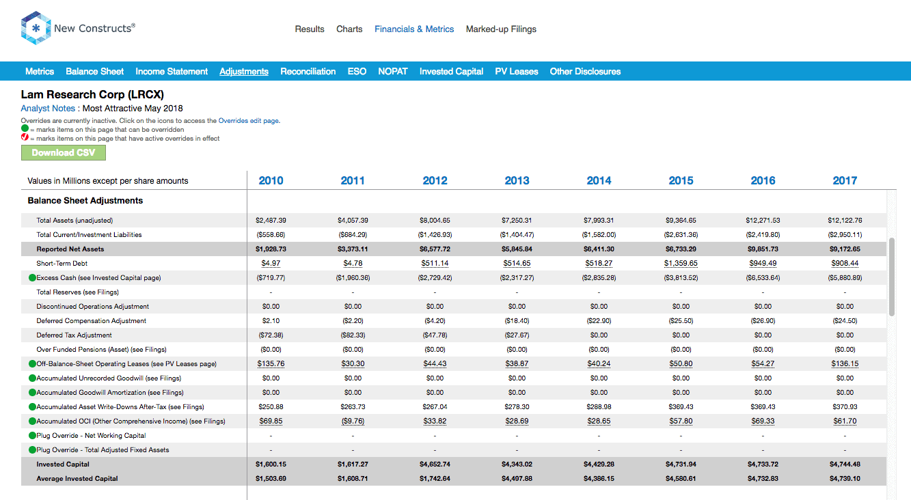The image size is (911, 500).
Task: Open the Analyst Notes link
Action: pyautogui.click(x=48, y=109)
